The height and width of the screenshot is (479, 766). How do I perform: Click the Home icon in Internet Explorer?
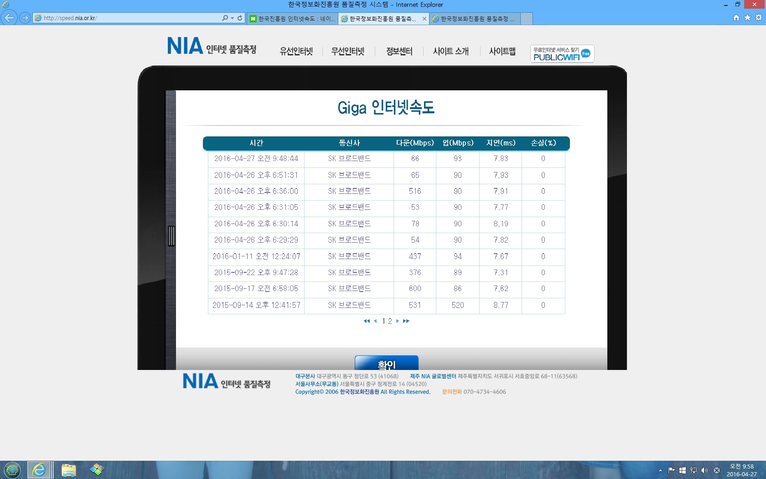(736, 17)
